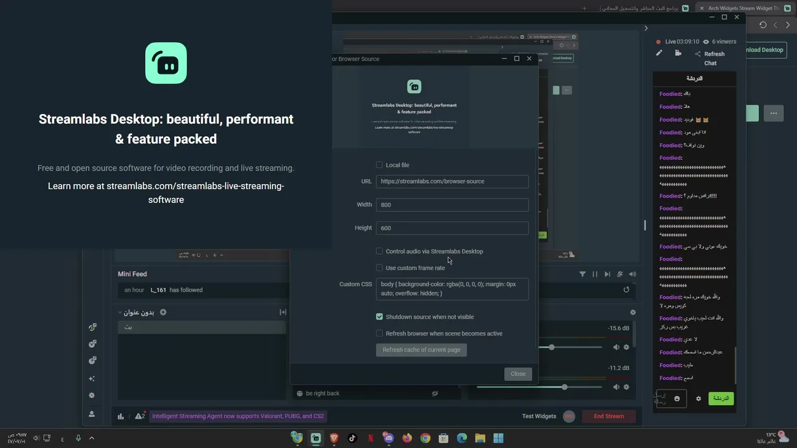Click the top sidebar app icon above the gear
The height and width of the screenshot is (448, 797).
tap(92, 327)
